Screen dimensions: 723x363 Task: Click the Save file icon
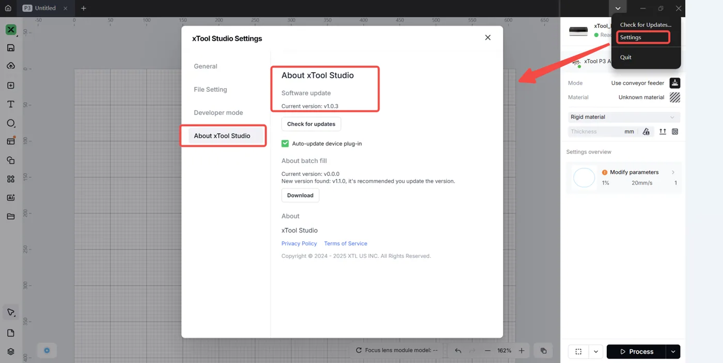11,48
